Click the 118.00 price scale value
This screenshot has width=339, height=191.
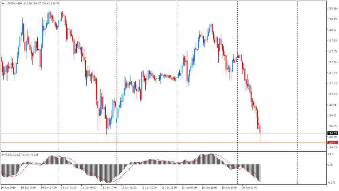332,30
